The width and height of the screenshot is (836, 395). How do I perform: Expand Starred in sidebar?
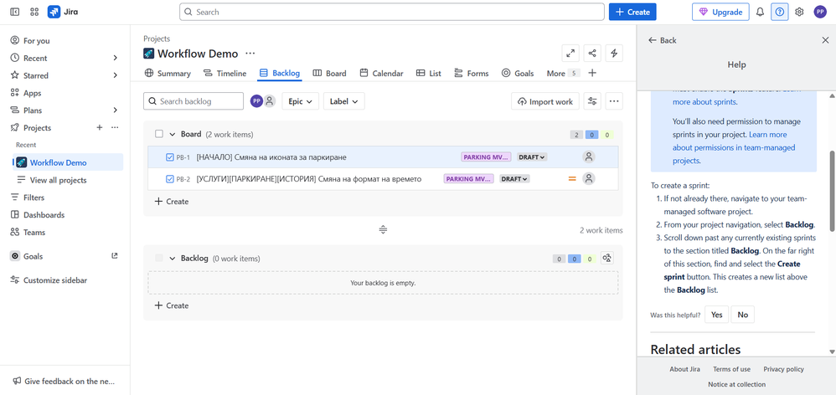point(115,75)
